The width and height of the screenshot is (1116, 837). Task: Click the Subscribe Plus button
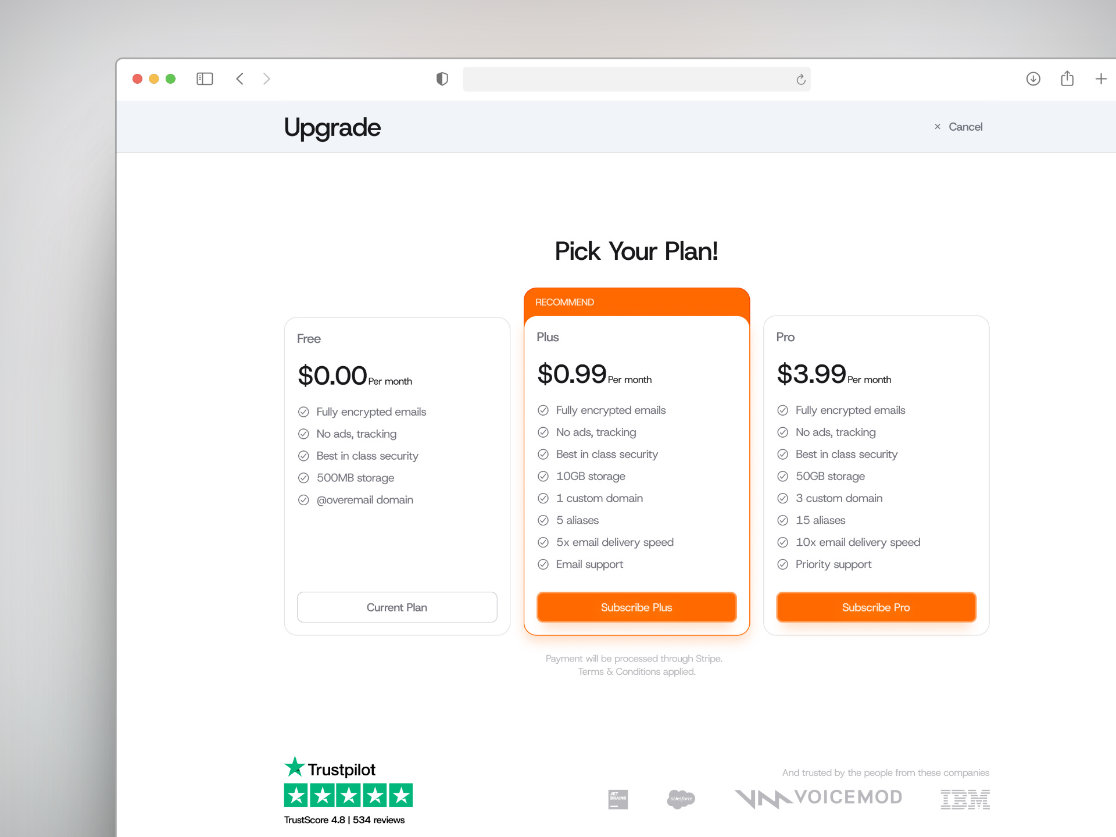636,607
